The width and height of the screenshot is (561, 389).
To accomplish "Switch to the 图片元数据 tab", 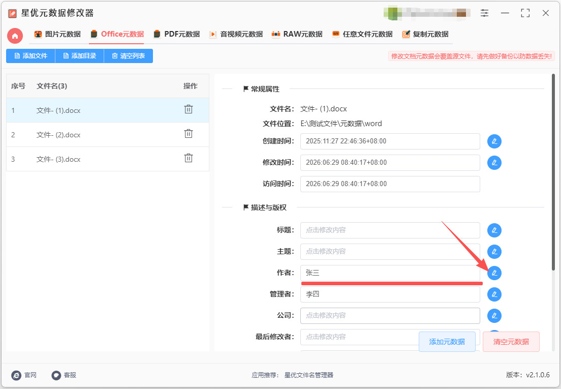I will 57,35.
